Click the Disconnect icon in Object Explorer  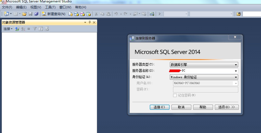(x=23, y=29)
